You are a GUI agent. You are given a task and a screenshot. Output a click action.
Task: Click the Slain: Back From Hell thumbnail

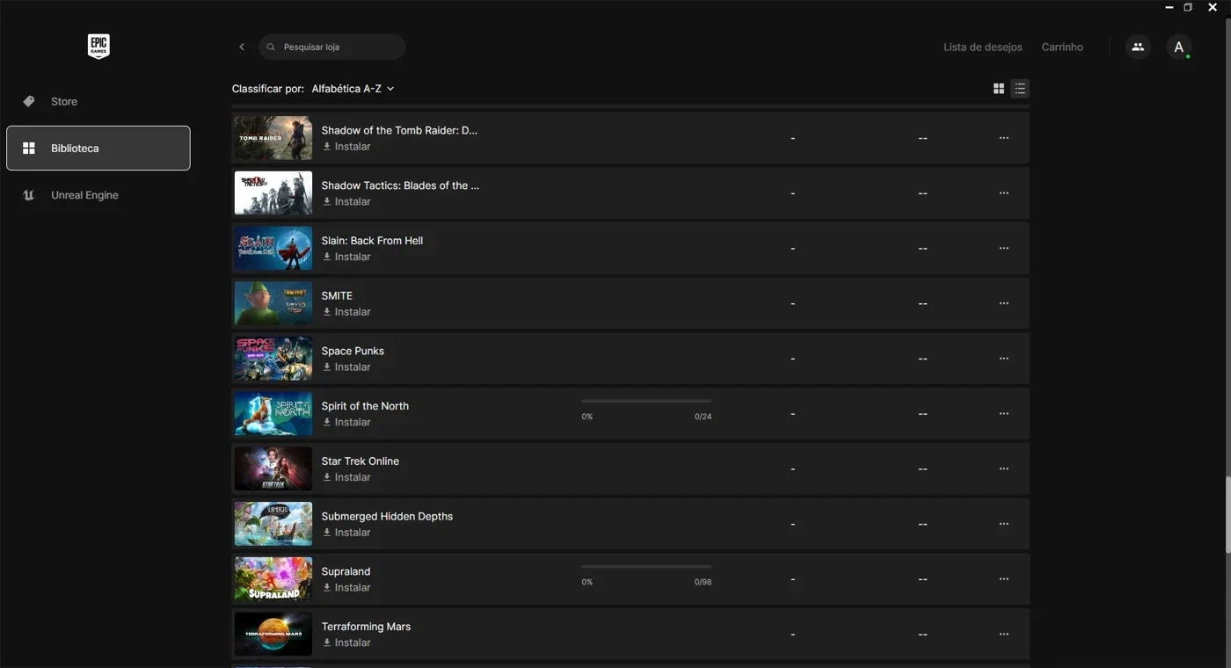click(x=273, y=248)
